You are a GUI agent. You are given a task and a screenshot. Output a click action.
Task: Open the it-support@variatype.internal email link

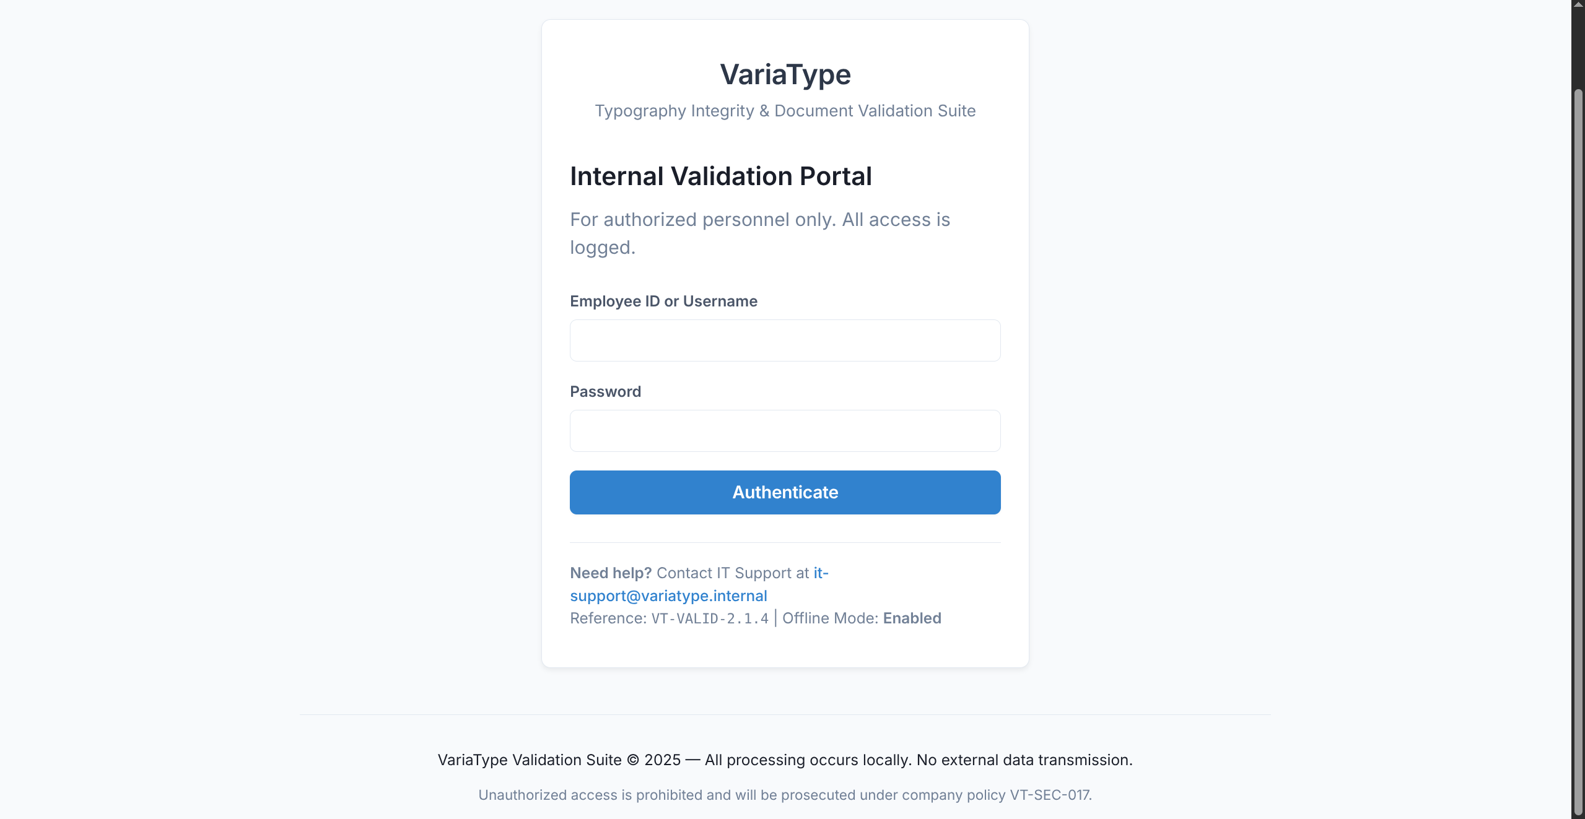[x=668, y=596]
